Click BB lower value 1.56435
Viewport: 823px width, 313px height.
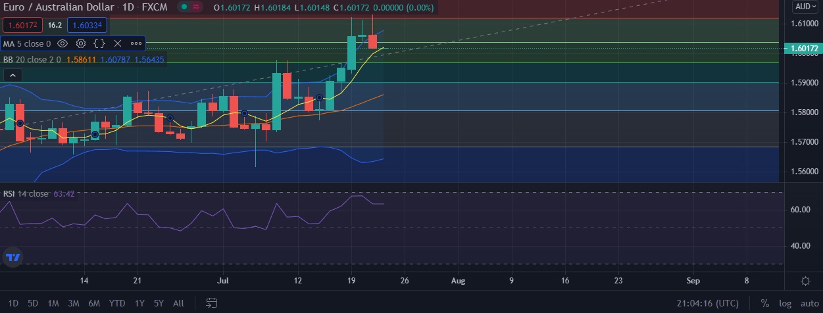149,59
